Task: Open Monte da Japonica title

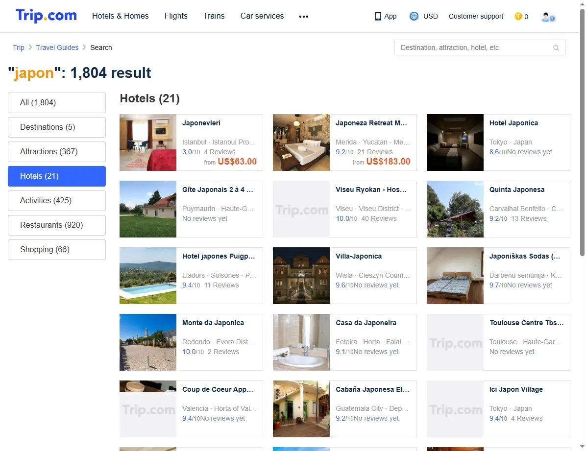Action: point(213,323)
